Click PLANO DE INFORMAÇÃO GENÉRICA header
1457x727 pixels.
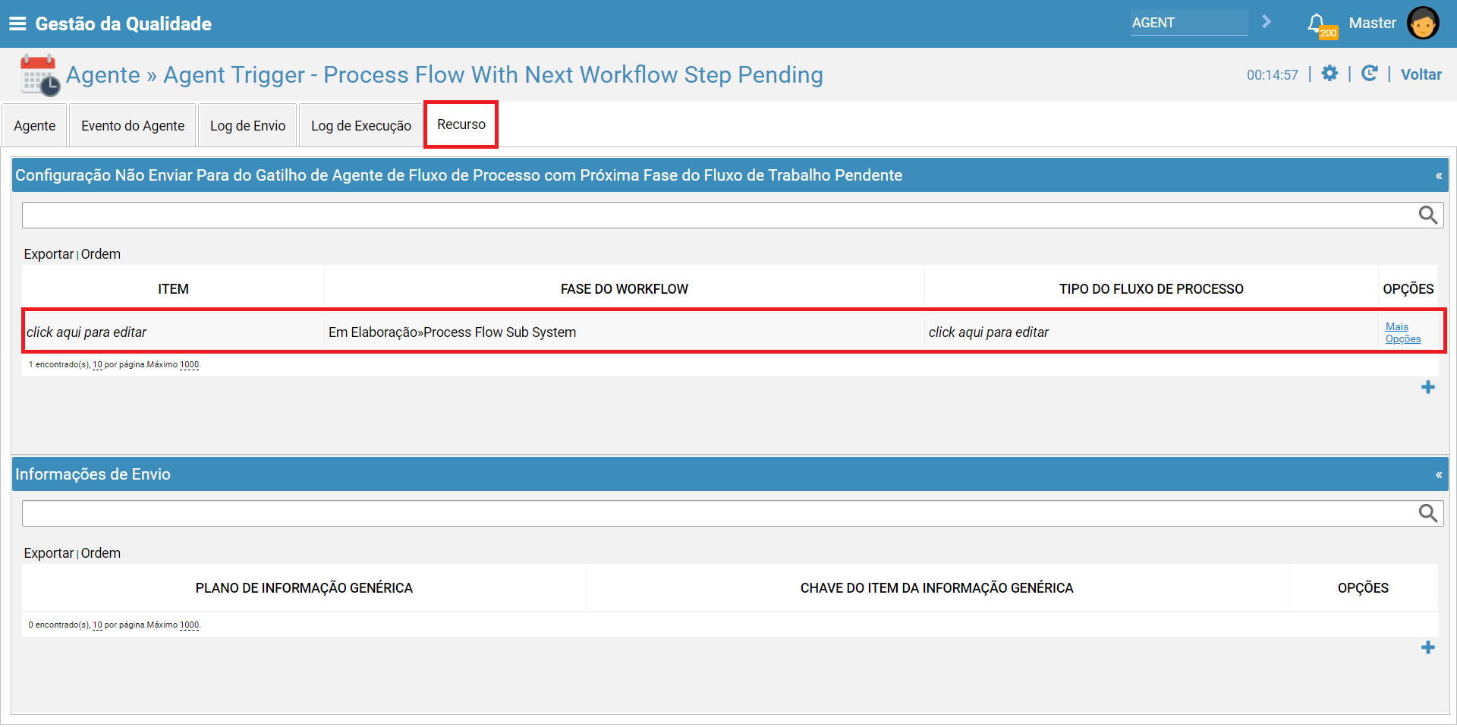(x=304, y=588)
